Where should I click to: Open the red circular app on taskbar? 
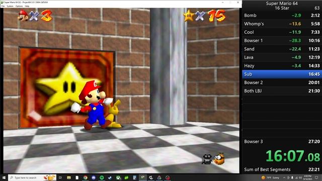pyautogui.click(x=168, y=177)
